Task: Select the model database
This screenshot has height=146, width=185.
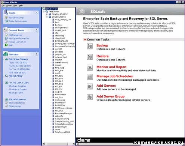Action: click(58, 65)
